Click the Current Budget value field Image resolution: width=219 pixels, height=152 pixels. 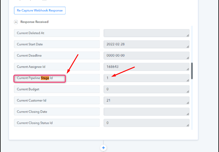pyautogui.click(x=146, y=89)
